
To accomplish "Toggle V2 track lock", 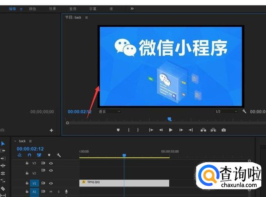I will (27, 173).
